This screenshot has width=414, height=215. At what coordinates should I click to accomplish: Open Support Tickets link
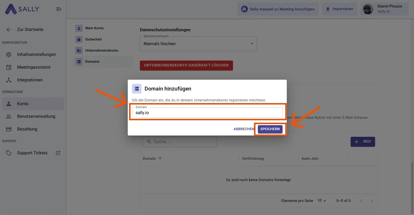[x=33, y=153]
